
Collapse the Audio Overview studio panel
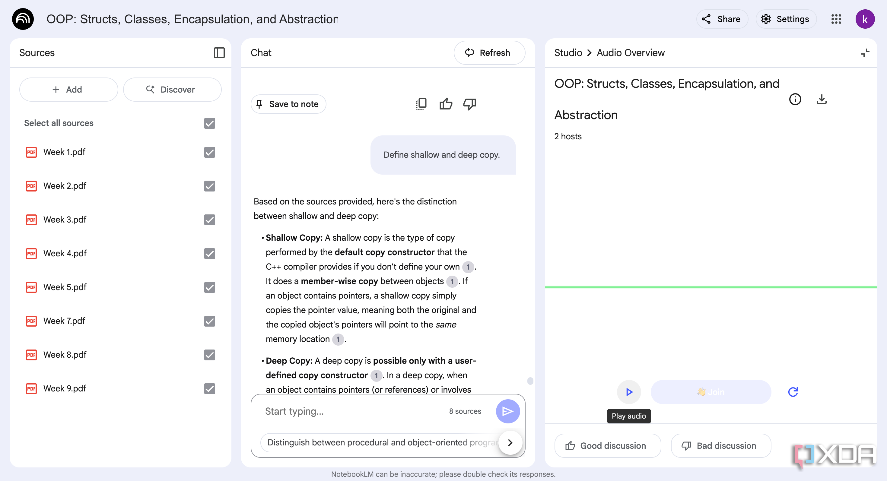(x=865, y=53)
